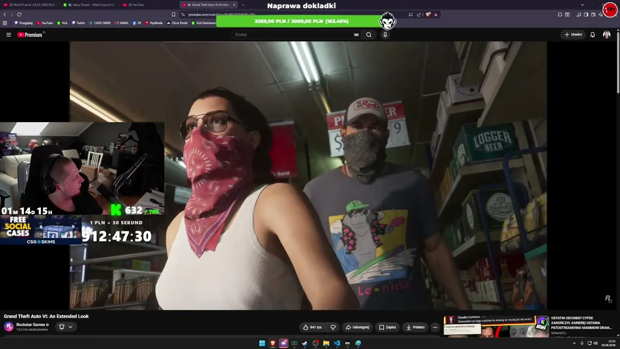This screenshot has height=349, width=620.
Task: Open the Cfare Portal bookmark
Action: click(177, 23)
